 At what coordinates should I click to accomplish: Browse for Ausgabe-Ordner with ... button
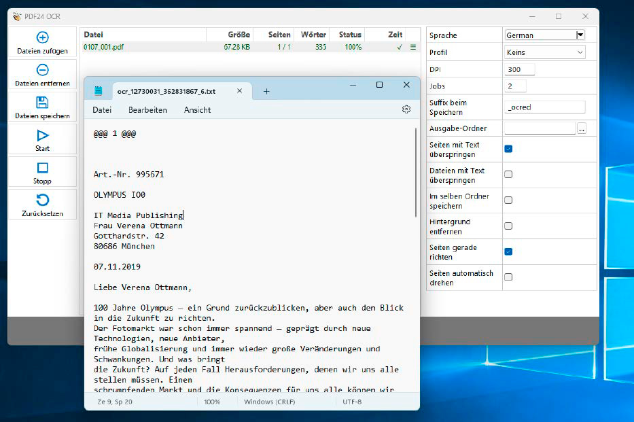pyautogui.click(x=582, y=128)
